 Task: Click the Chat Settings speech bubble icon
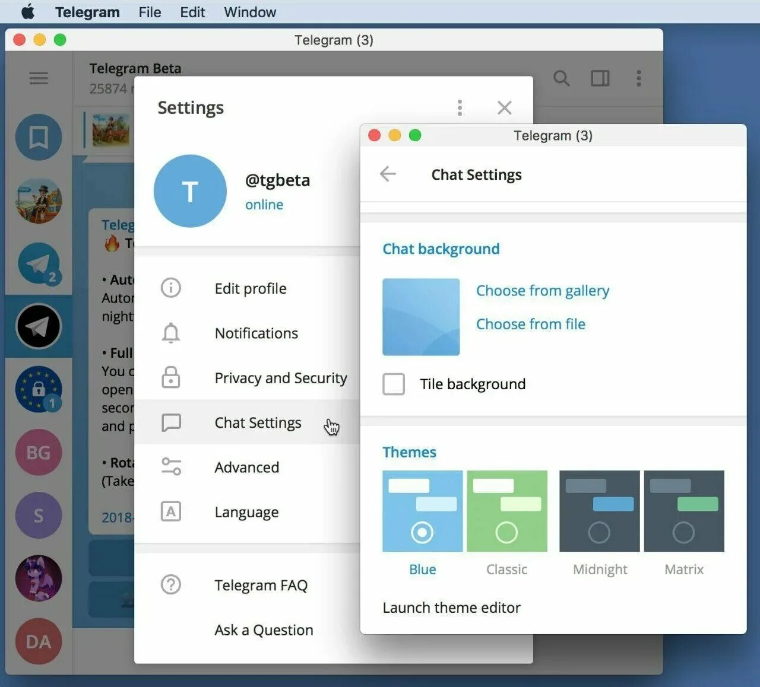pyautogui.click(x=171, y=422)
